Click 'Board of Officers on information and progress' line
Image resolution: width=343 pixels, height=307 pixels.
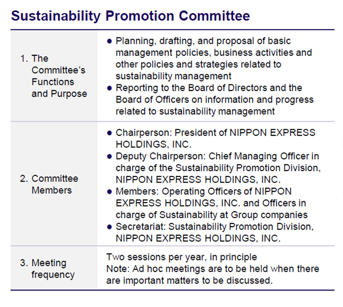(215, 100)
